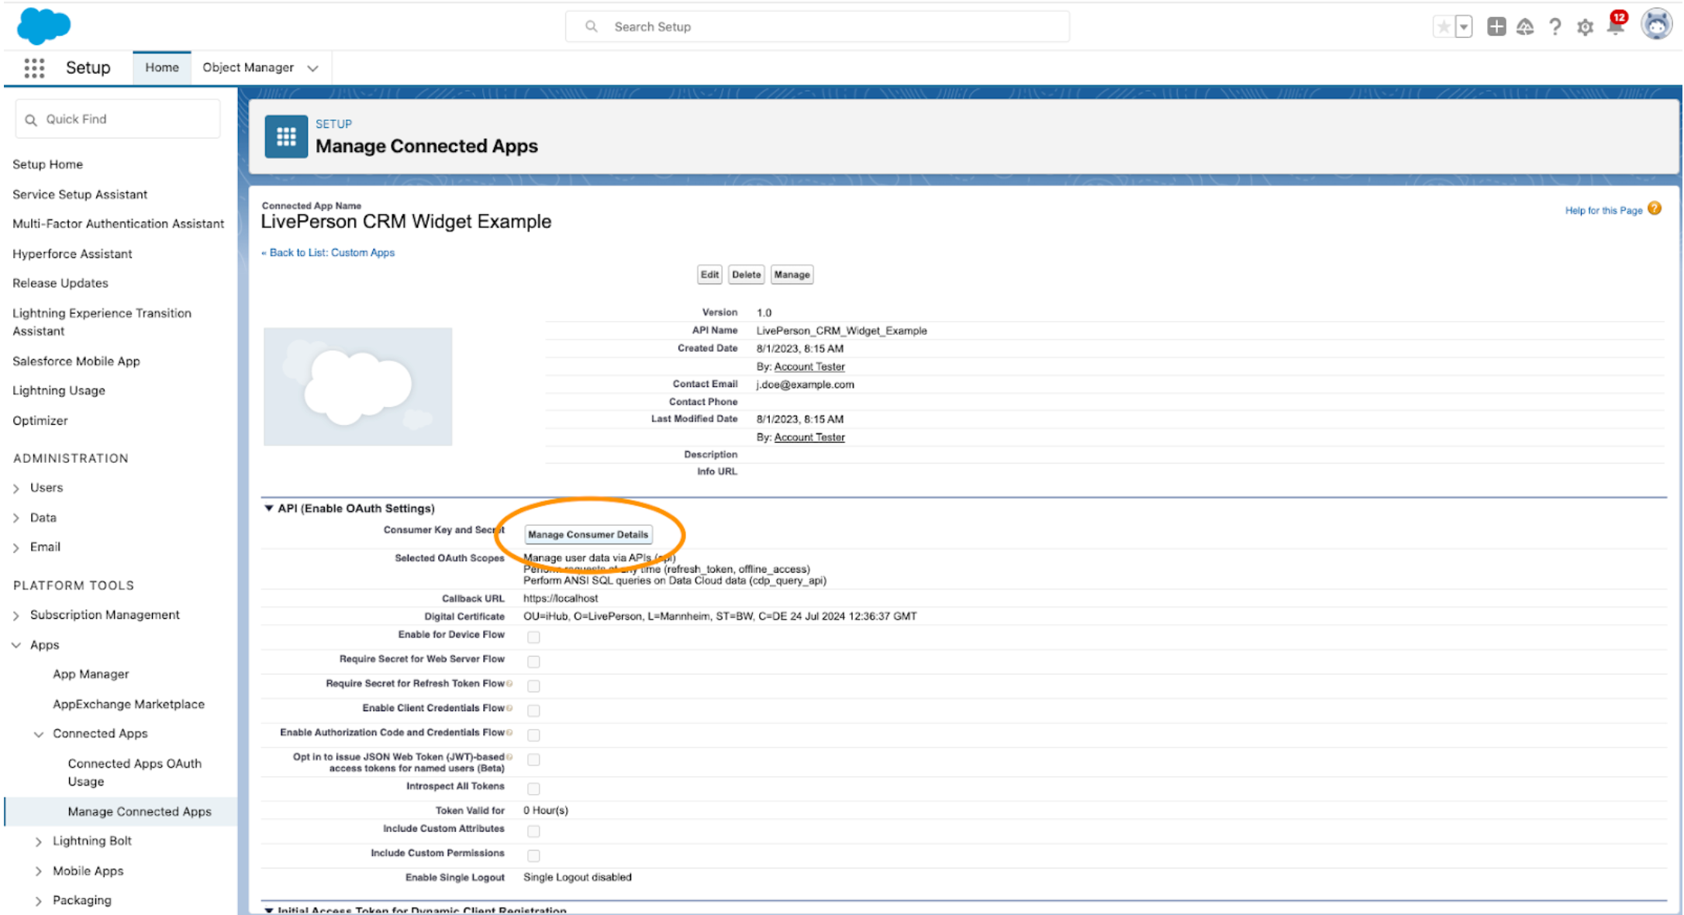The image size is (1684, 915).
Task: Toggle Require Secret for Refresh Token Flow checkbox
Action: [x=533, y=686]
